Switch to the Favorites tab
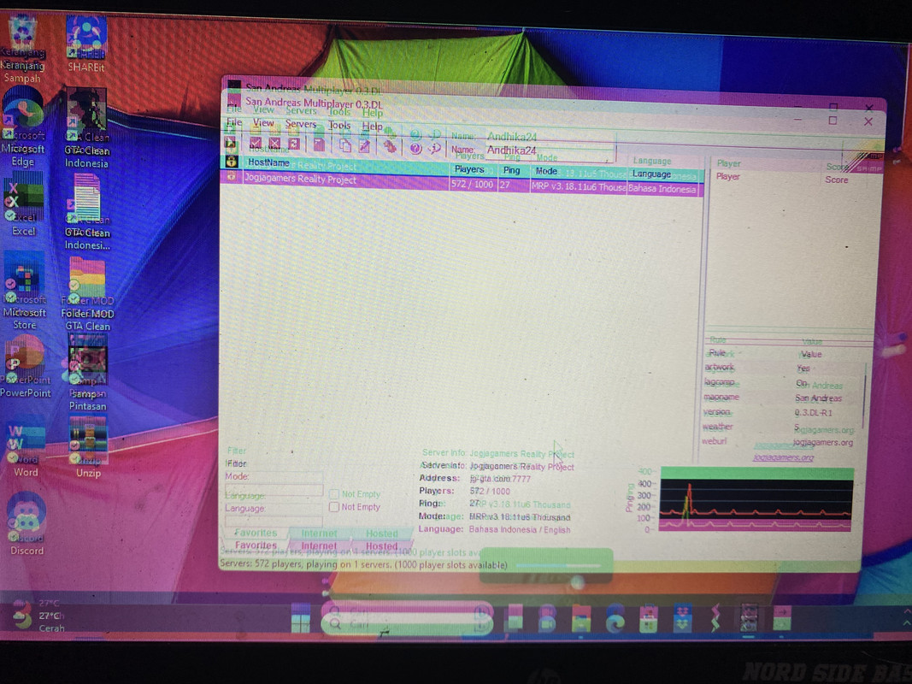The height and width of the screenshot is (684, 912). click(256, 545)
